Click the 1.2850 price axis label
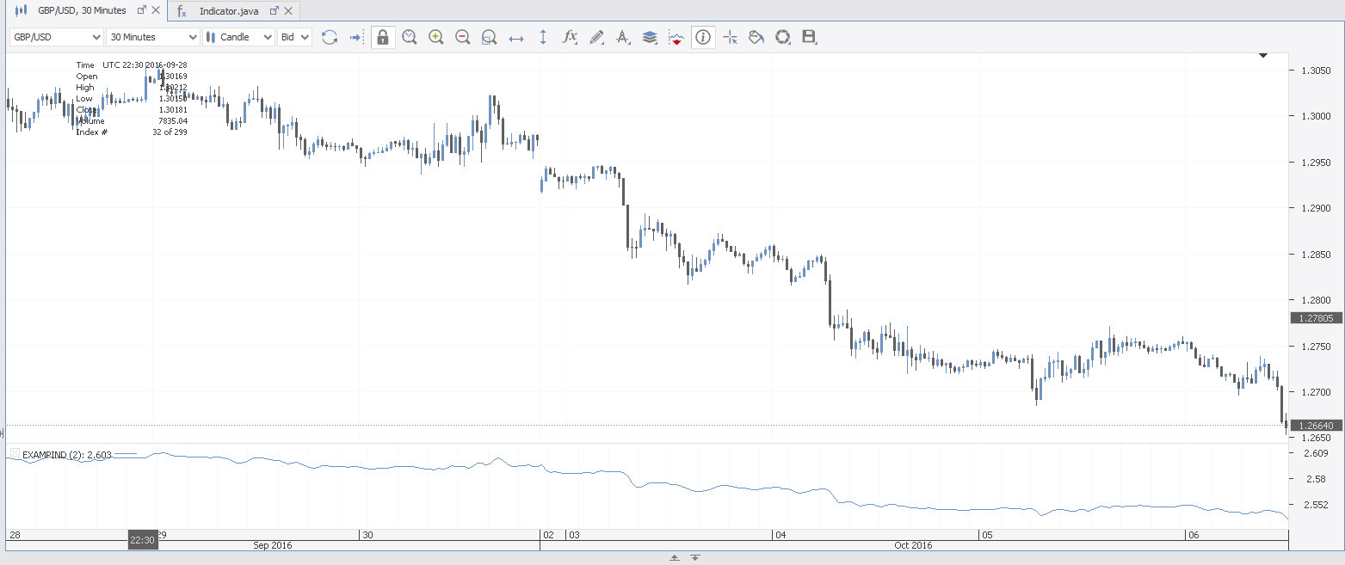The image size is (1345, 565). (1318, 255)
